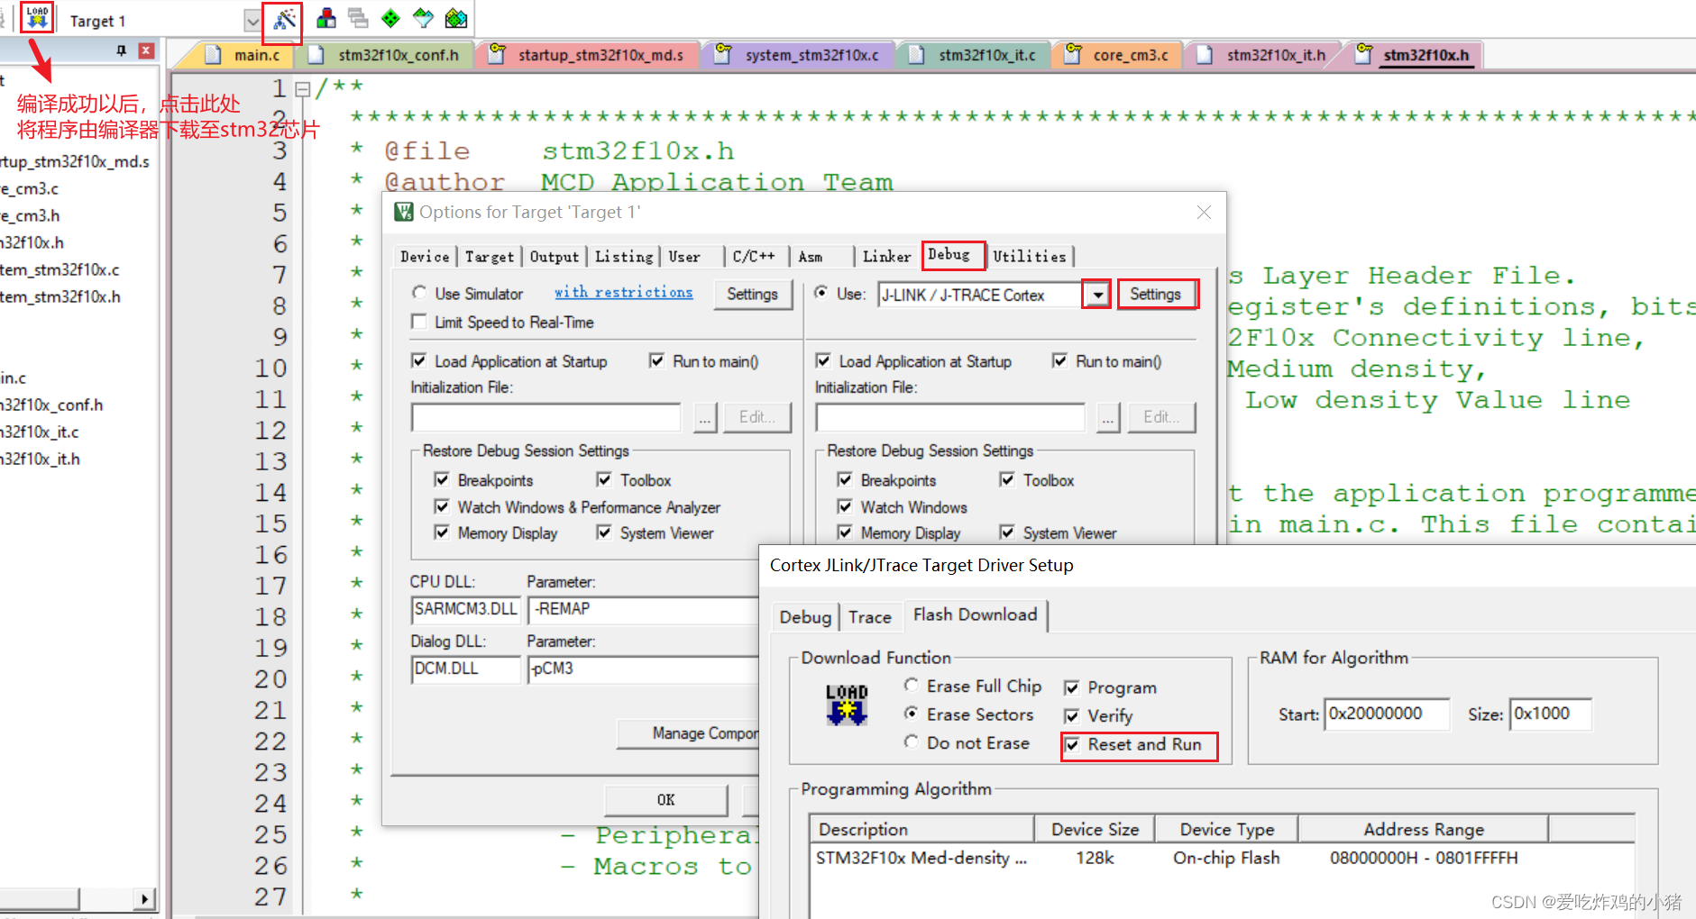Click the -REMAP parameter field
Viewport: 1696px width, 919px height.
643,609
